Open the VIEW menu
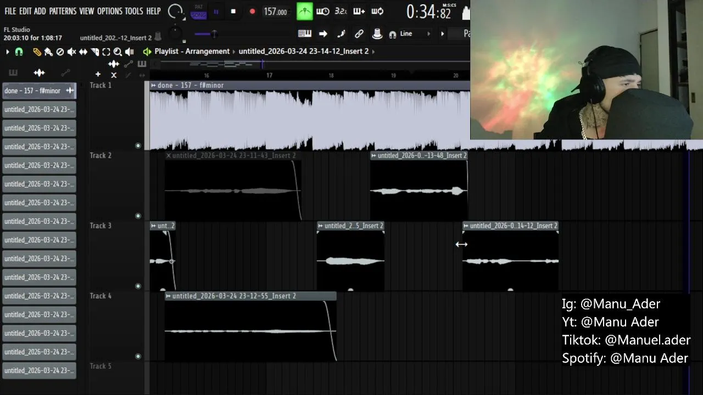This screenshot has height=395, width=703. (x=87, y=11)
